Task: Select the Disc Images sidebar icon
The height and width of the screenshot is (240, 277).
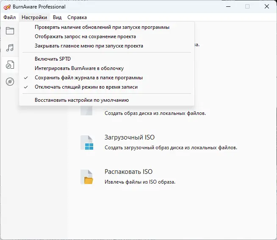Action: point(10,65)
